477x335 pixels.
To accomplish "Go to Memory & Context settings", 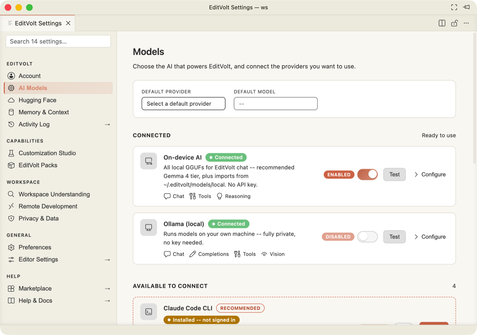I will tap(58, 112).
